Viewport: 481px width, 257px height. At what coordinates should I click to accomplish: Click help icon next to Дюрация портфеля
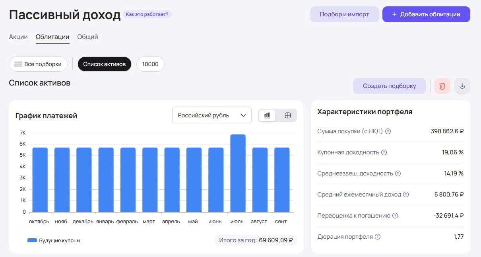(378, 237)
